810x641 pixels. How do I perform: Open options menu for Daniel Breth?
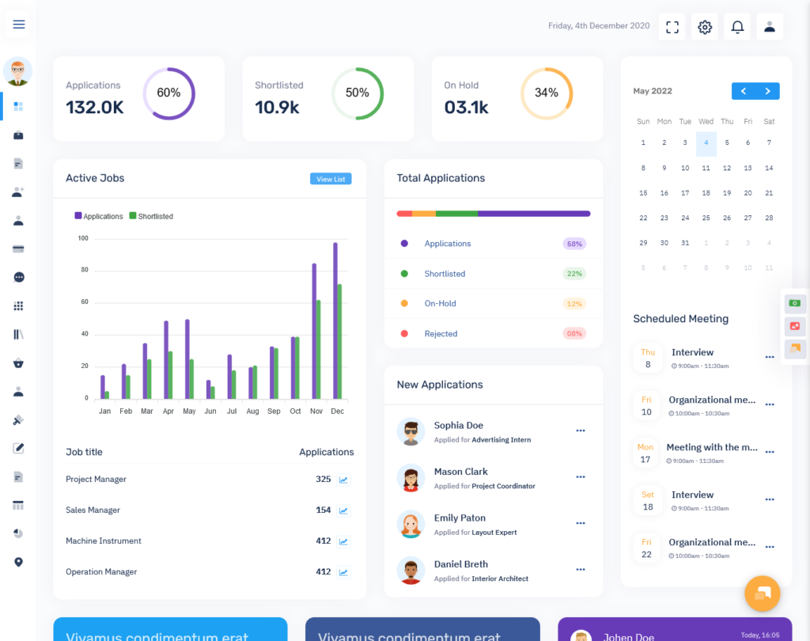click(581, 569)
